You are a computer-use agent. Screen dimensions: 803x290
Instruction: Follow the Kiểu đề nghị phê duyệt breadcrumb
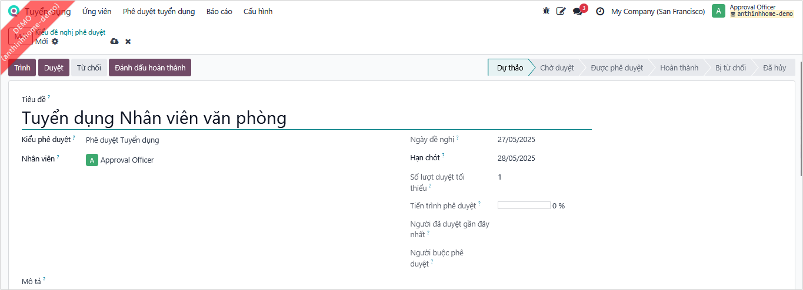(x=70, y=32)
